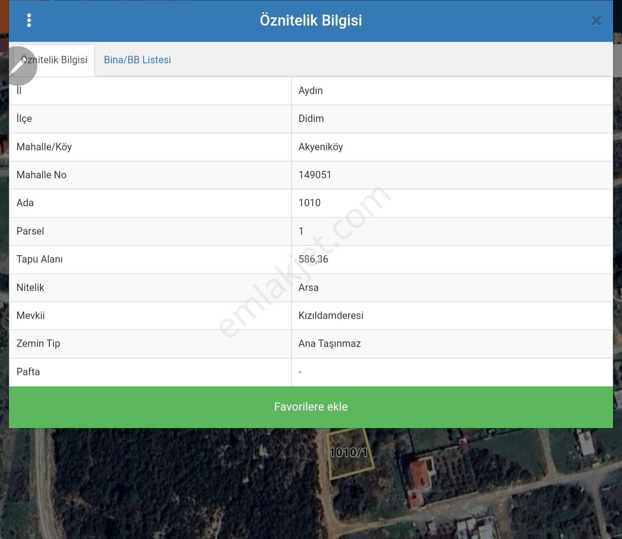Open the three-dot options menu
This screenshot has width=622, height=539.
tap(29, 21)
